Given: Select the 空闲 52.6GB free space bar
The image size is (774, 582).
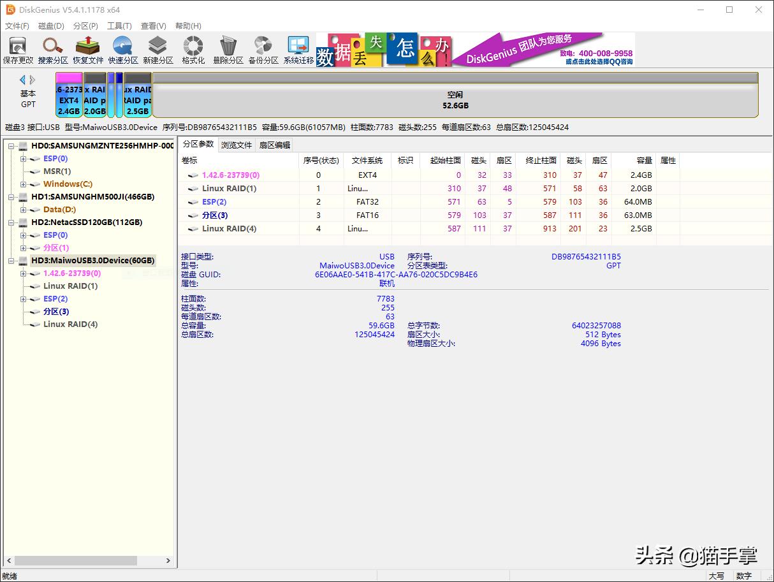Looking at the screenshot, I should click(x=455, y=100).
